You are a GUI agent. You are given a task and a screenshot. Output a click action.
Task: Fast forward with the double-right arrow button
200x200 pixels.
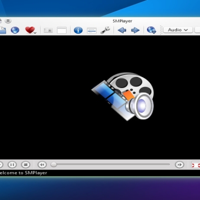point(179,164)
